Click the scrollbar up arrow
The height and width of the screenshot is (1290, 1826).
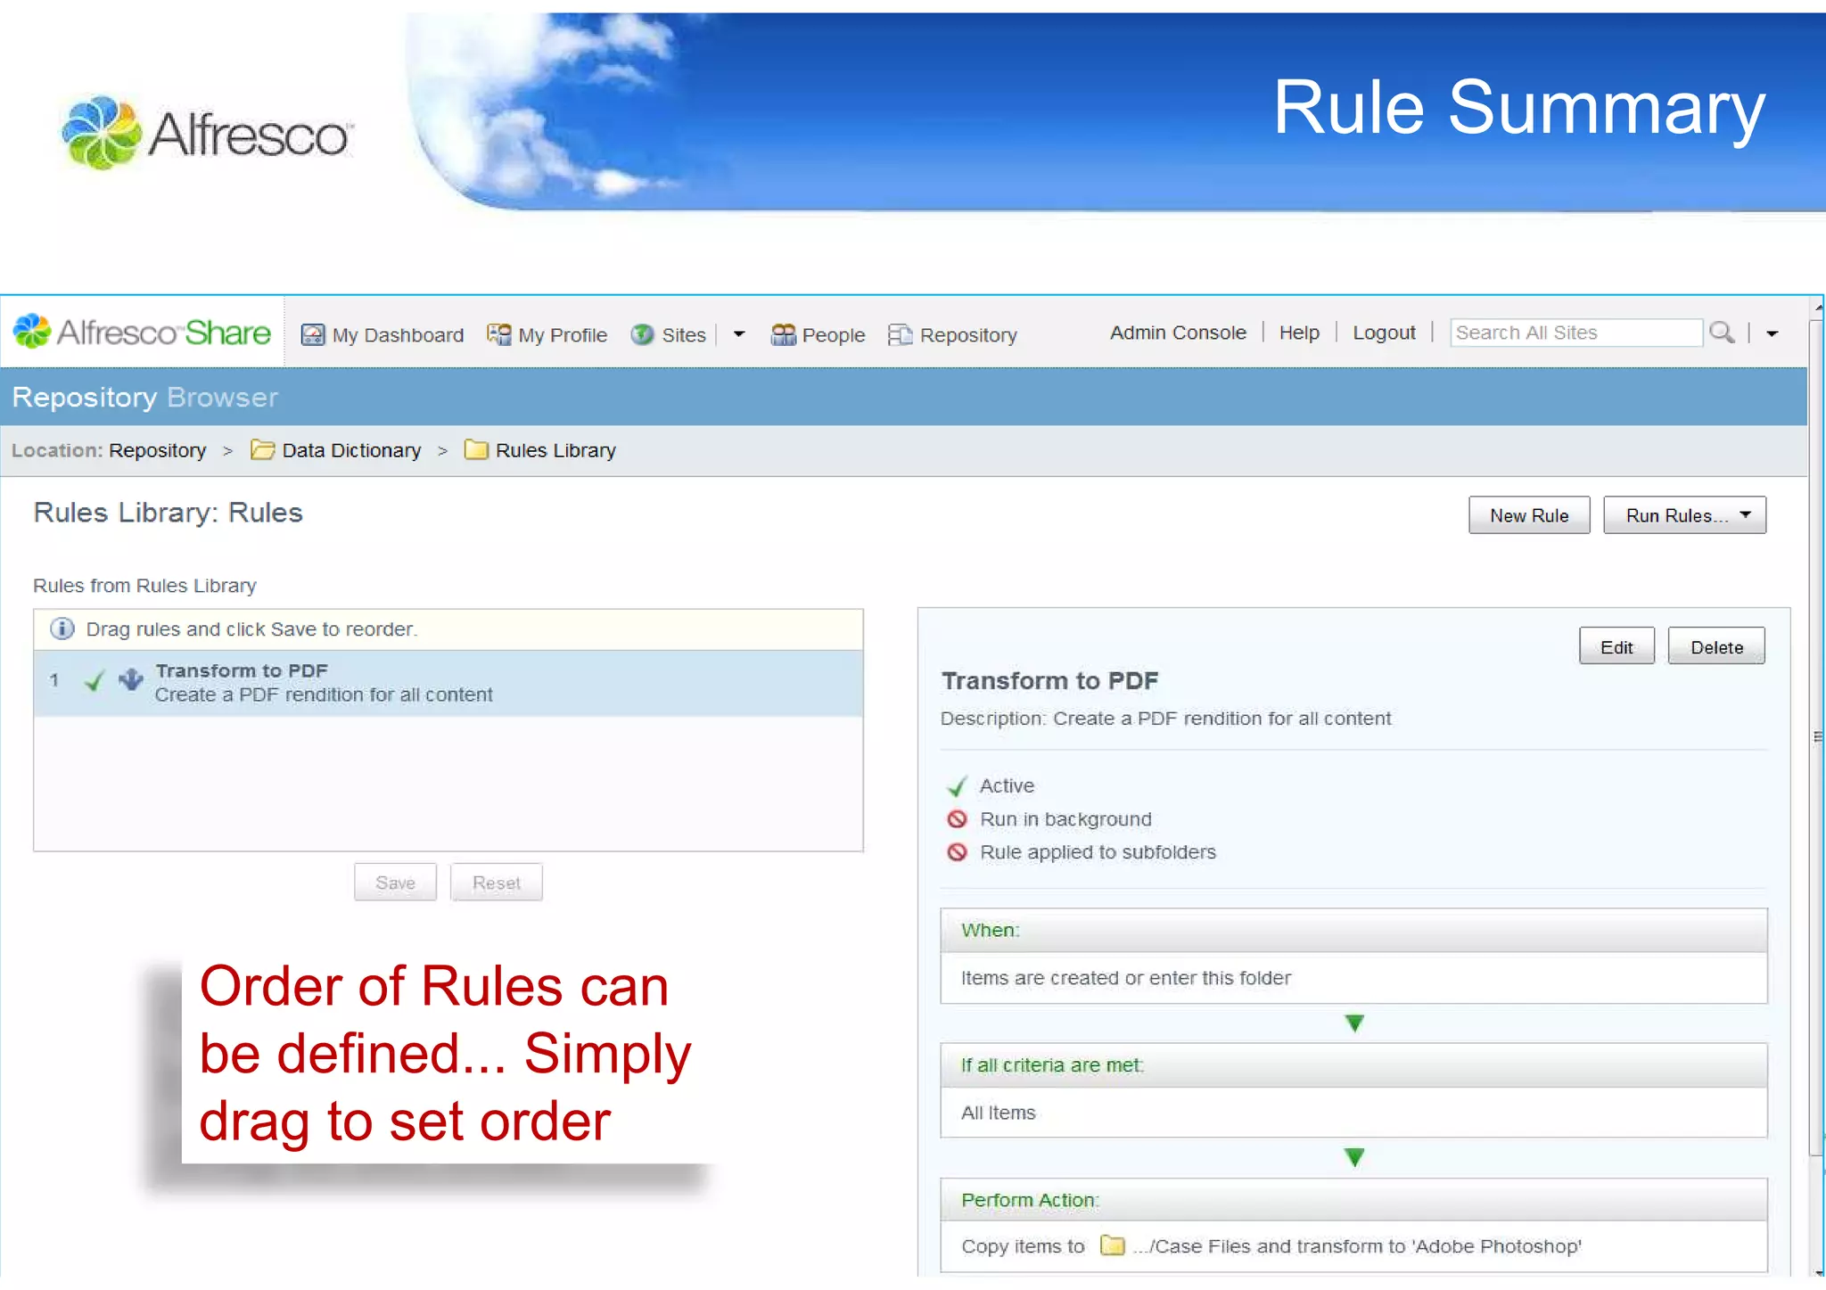click(1818, 308)
